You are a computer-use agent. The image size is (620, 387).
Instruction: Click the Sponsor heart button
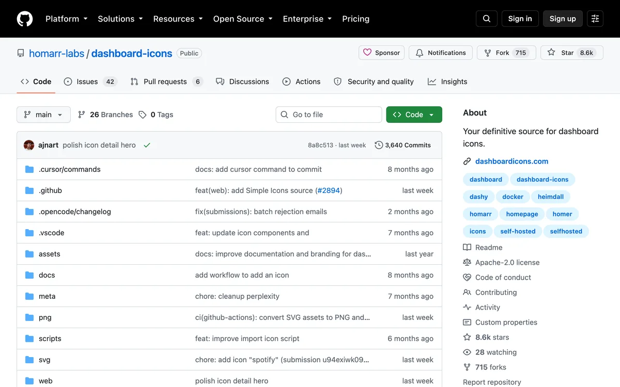[x=381, y=53]
